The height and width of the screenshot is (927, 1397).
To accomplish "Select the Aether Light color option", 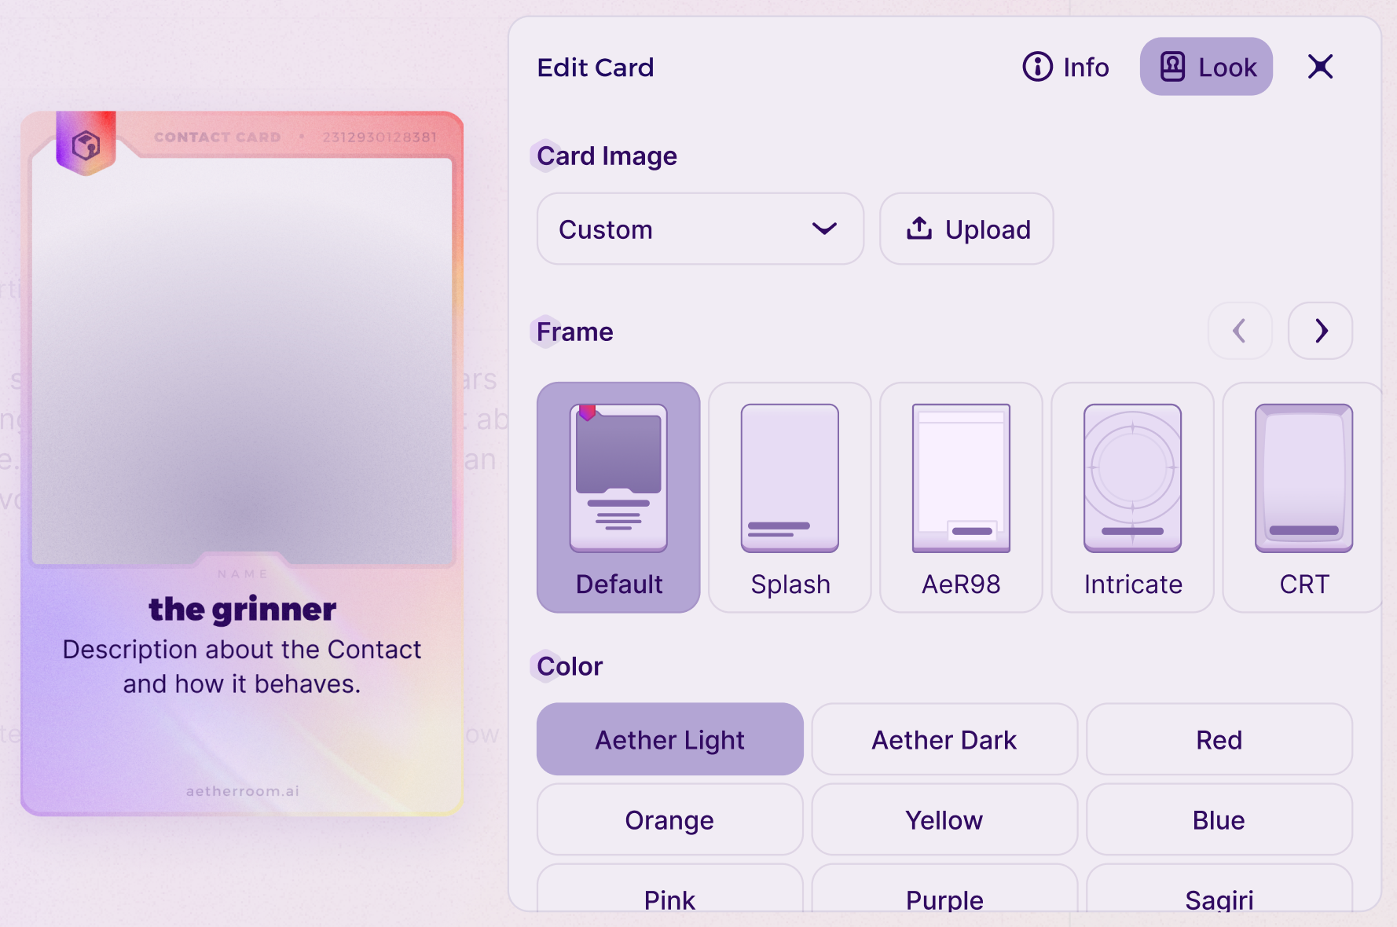I will click(669, 739).
